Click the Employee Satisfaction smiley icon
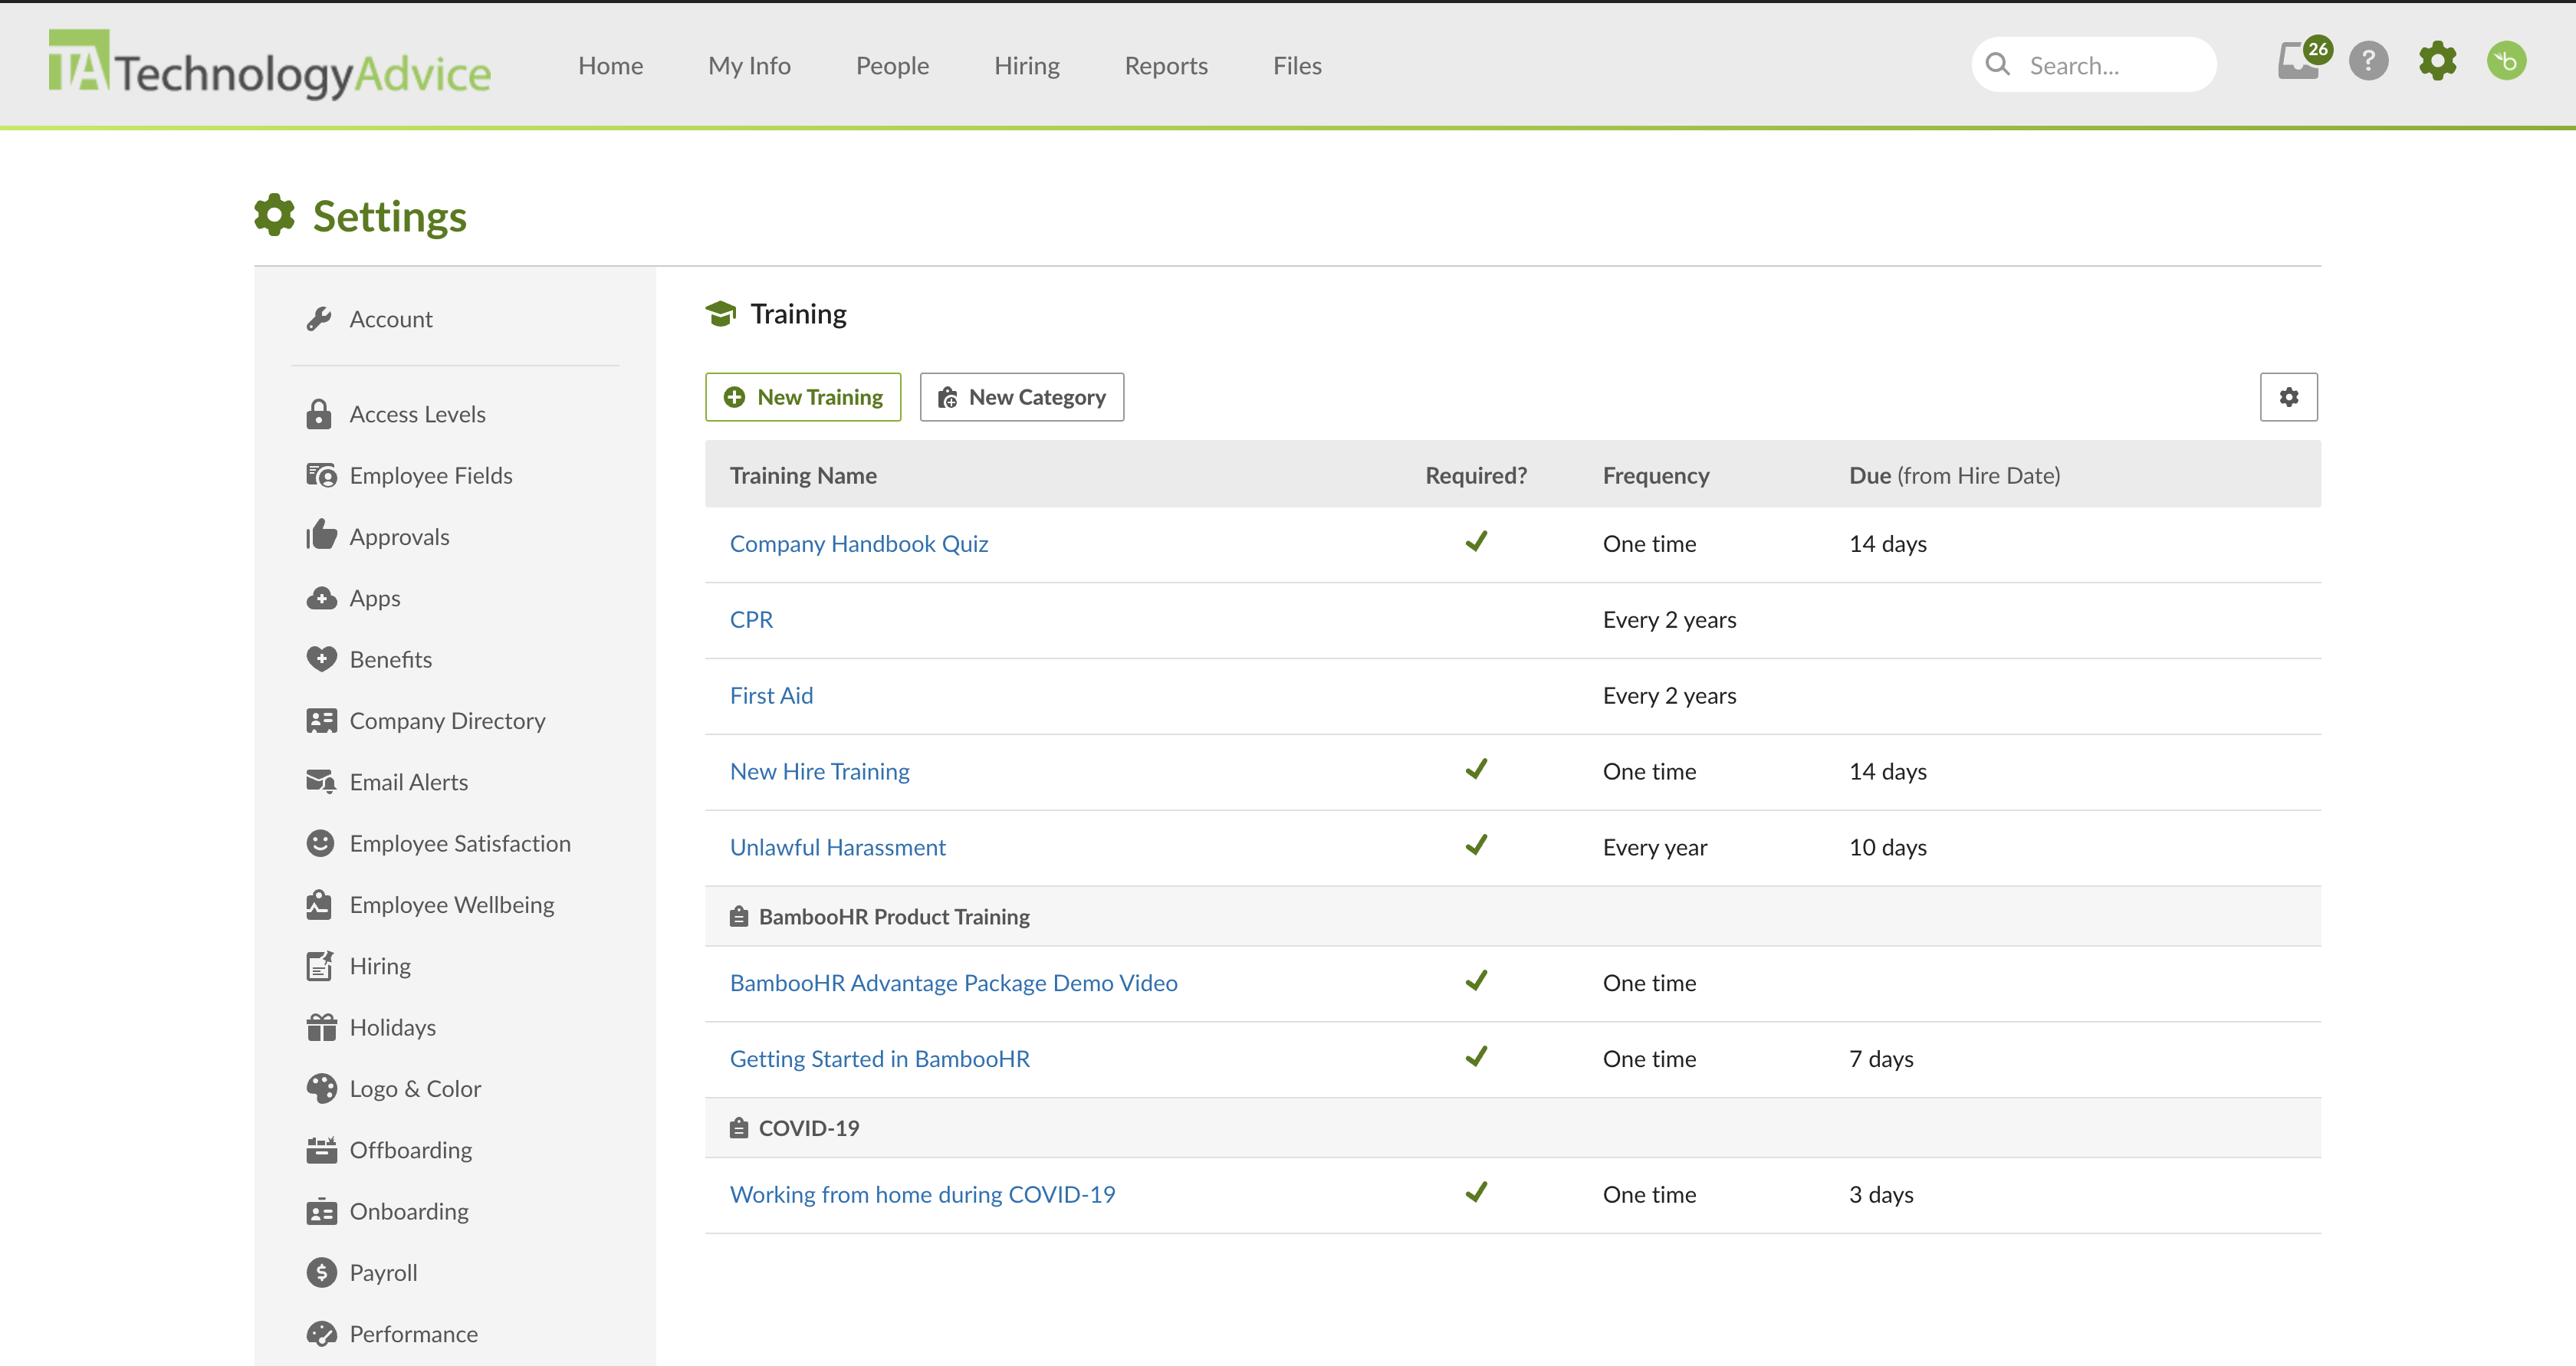 coord(320,843)
